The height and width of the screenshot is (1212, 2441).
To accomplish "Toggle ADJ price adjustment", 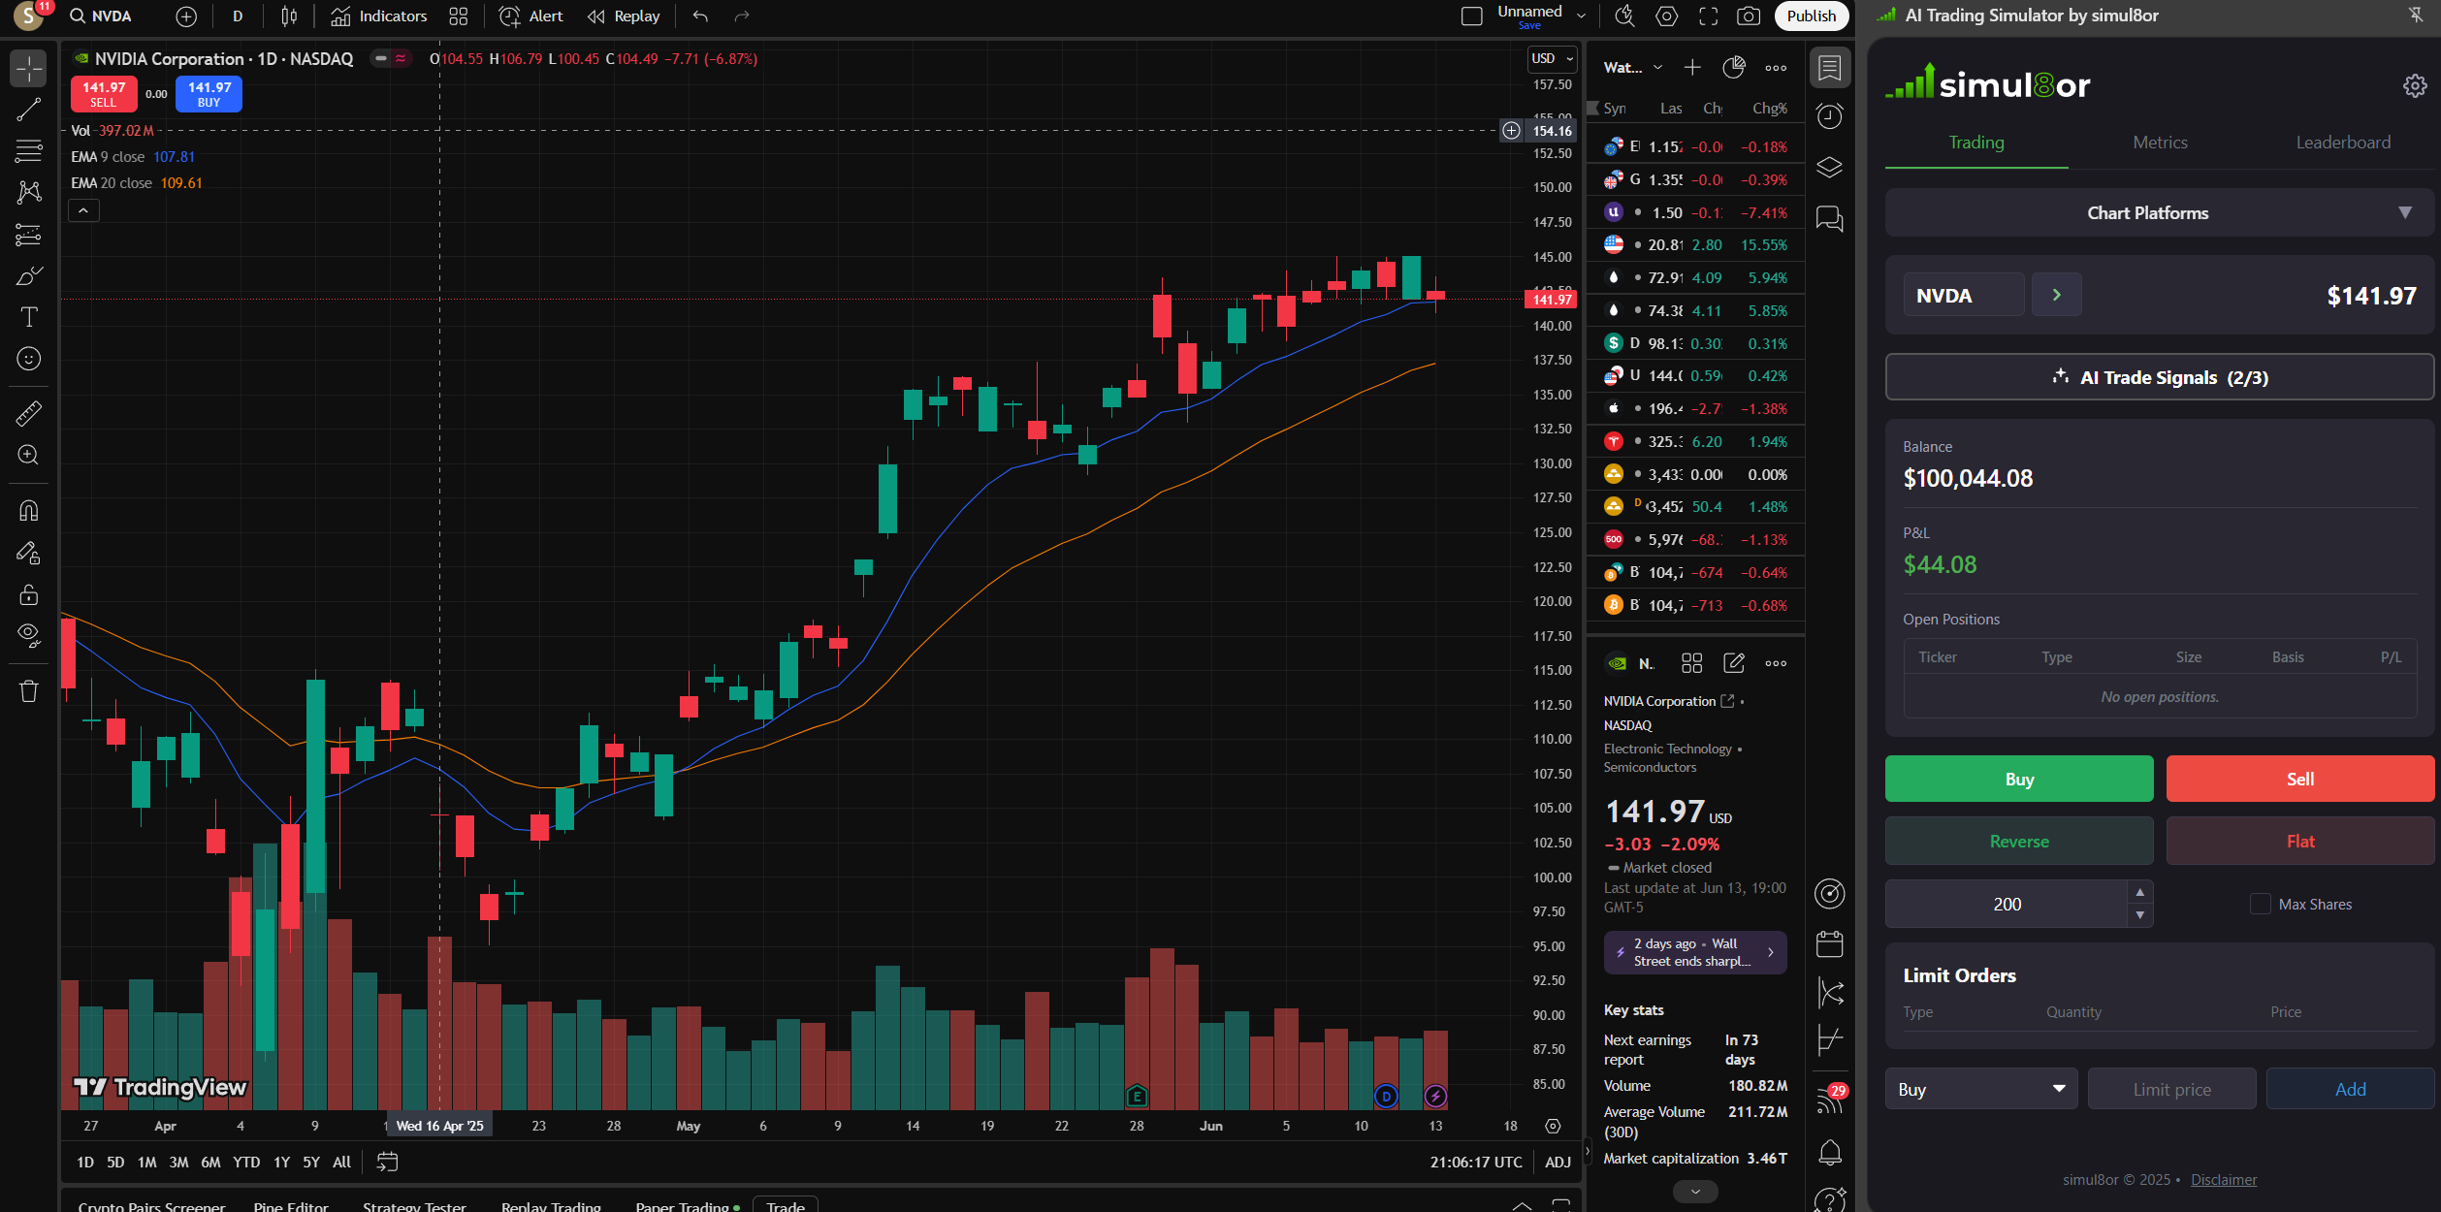I will (x=1558, y=1162).
